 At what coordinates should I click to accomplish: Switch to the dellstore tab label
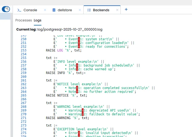coord(65,10)
